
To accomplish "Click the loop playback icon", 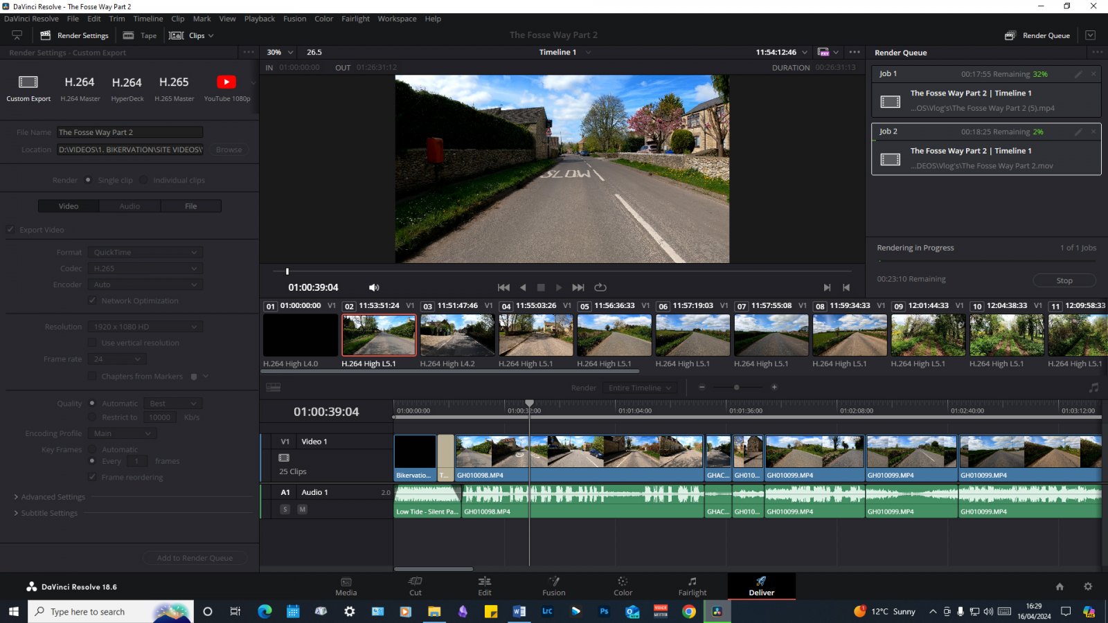I will pos(600,287).
